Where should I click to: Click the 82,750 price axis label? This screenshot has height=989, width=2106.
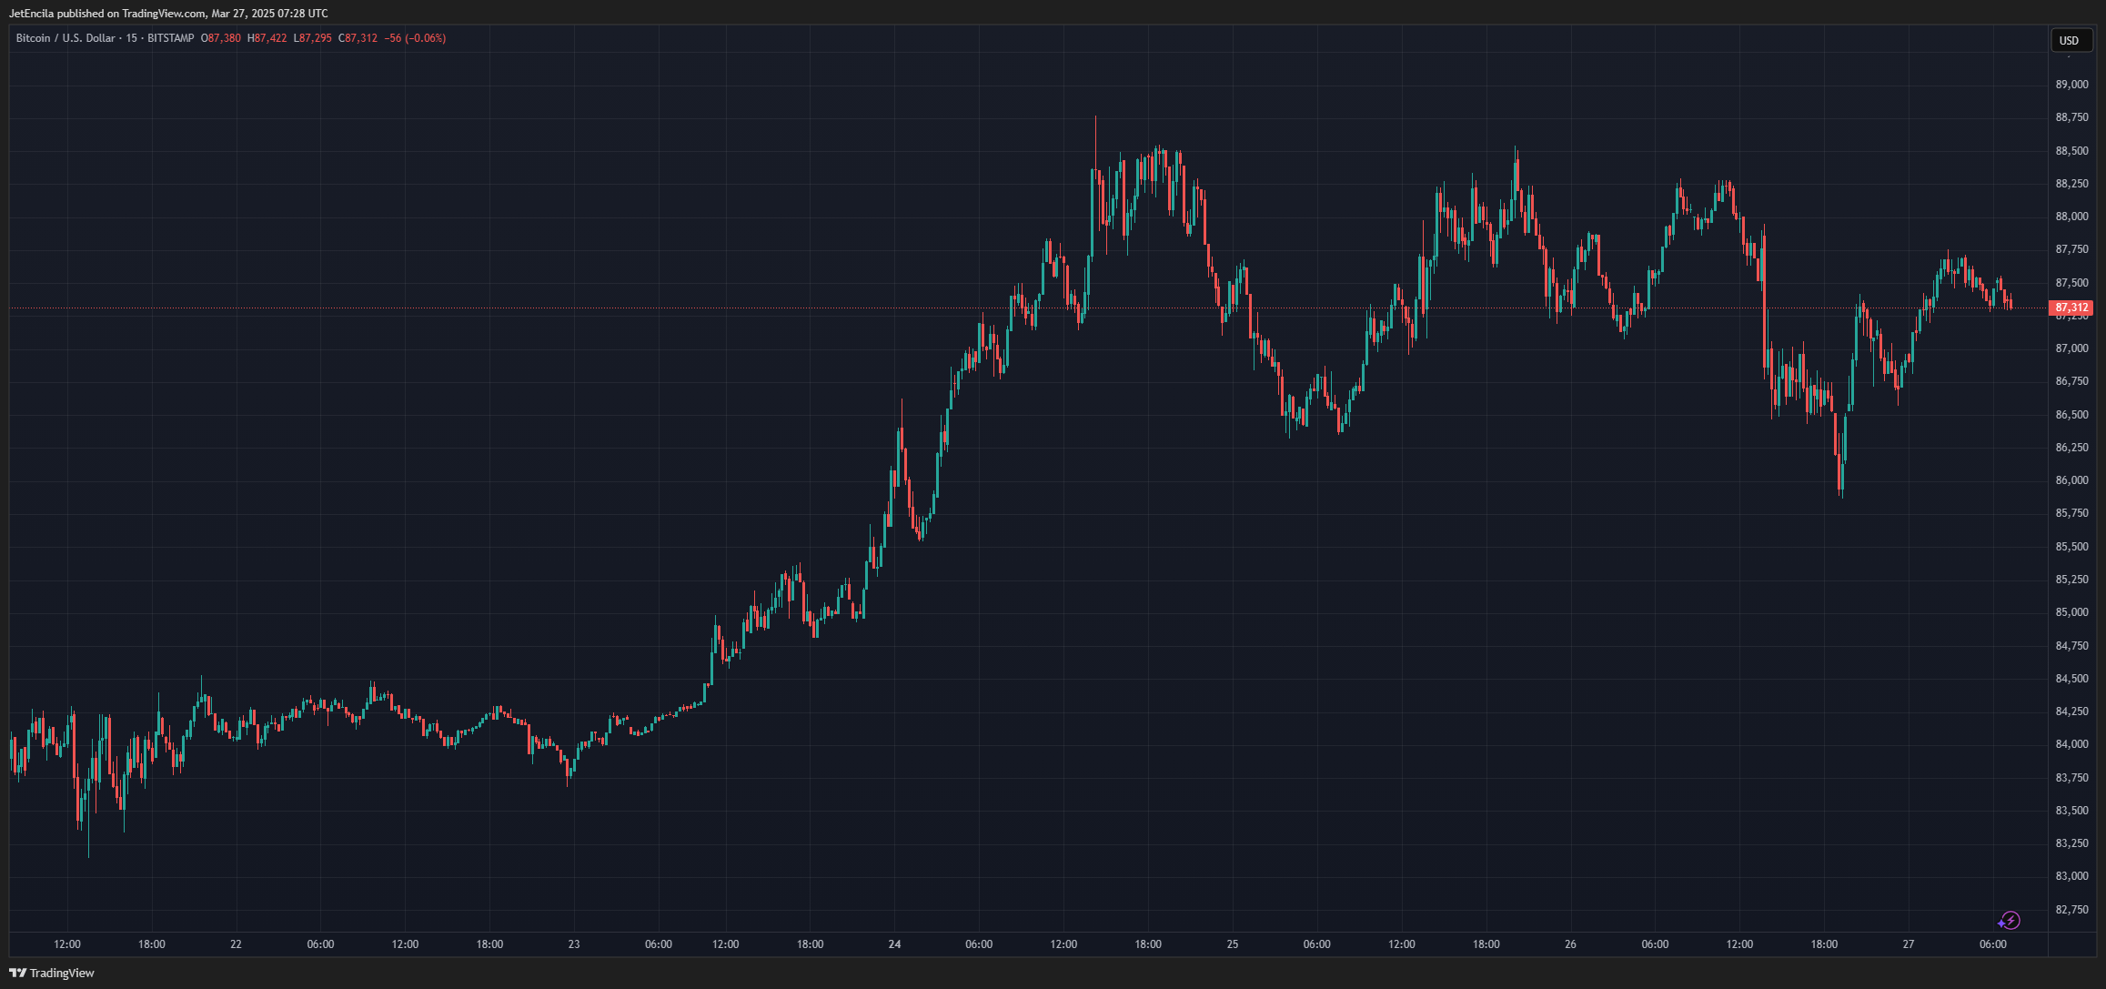point(2071,909)
